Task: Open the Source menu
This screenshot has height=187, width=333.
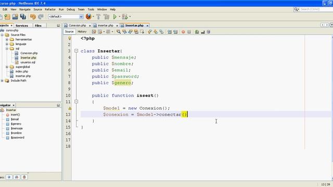Action: click(x=37, y=9)
